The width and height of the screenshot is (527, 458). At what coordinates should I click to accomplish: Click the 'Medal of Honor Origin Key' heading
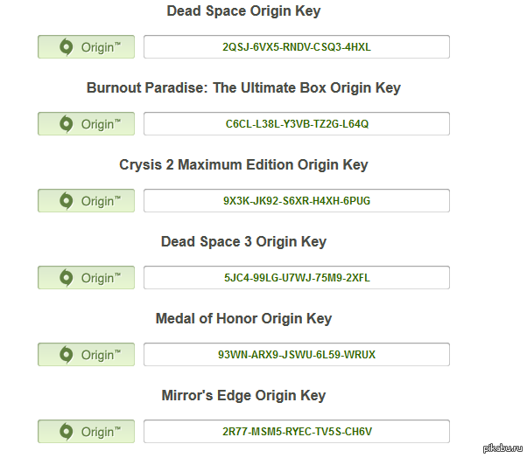243,319
